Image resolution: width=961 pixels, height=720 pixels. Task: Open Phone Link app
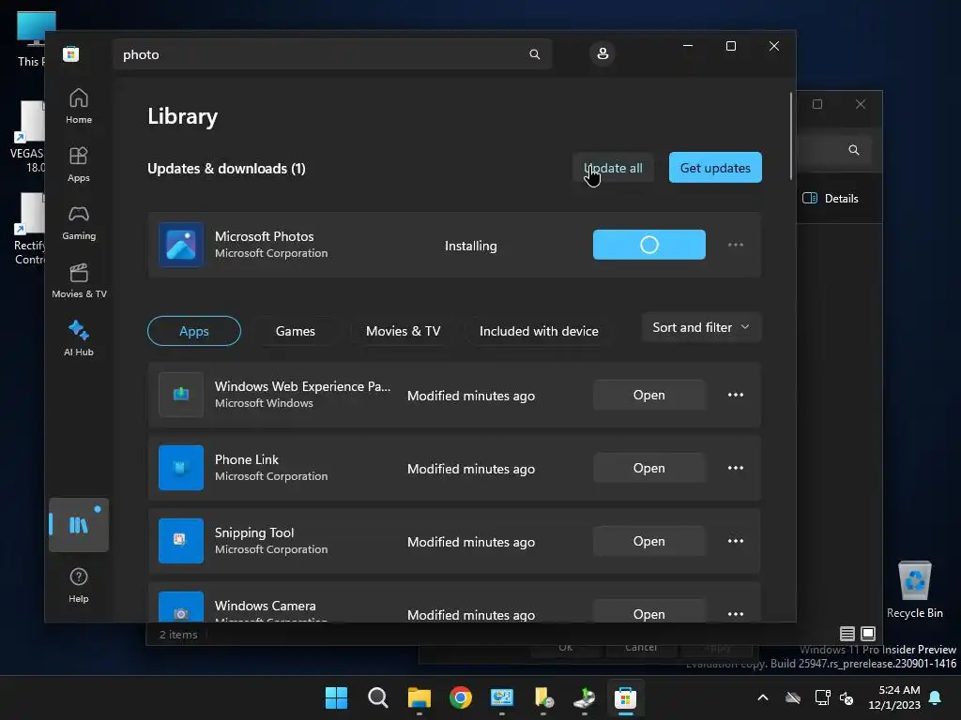649,468
